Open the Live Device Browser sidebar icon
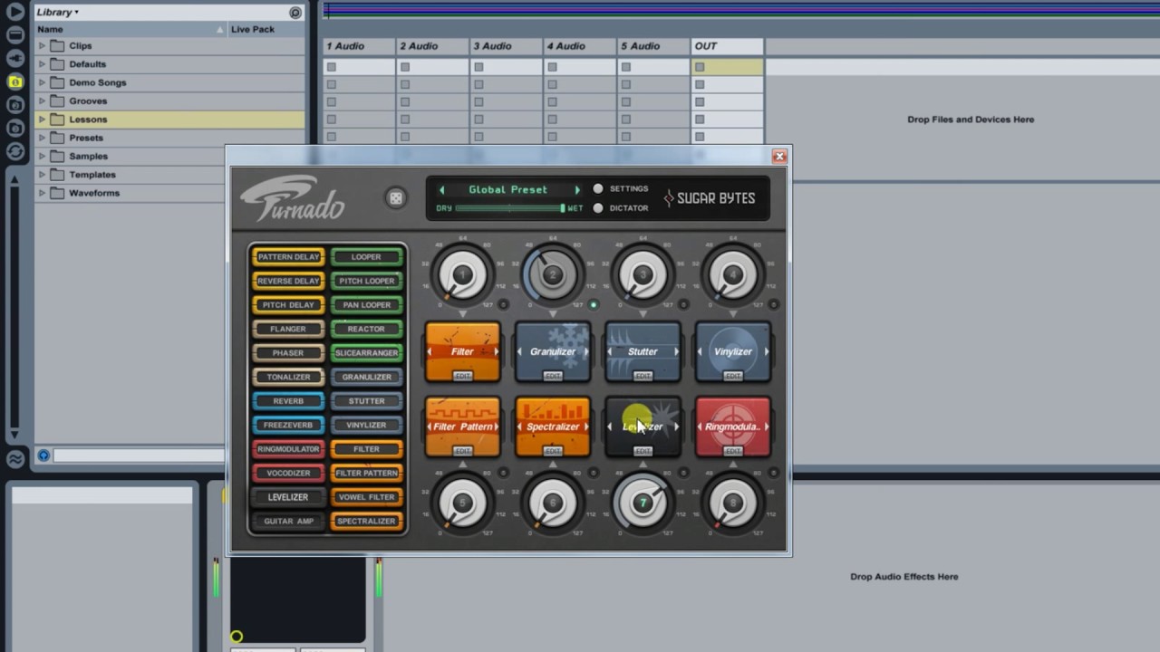 [15, 35]
